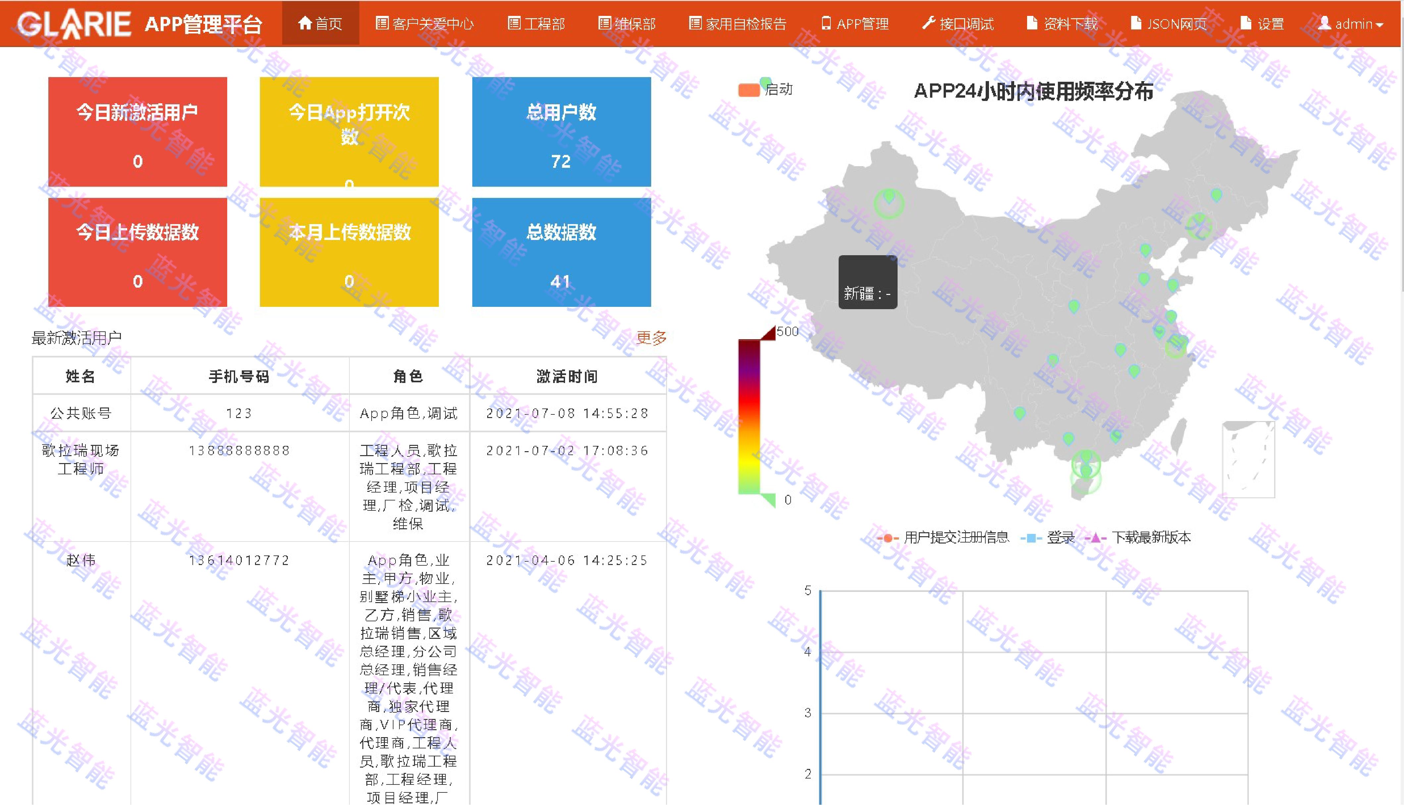Open the 客户关爱中心 menu

click(x=425, y=23)
